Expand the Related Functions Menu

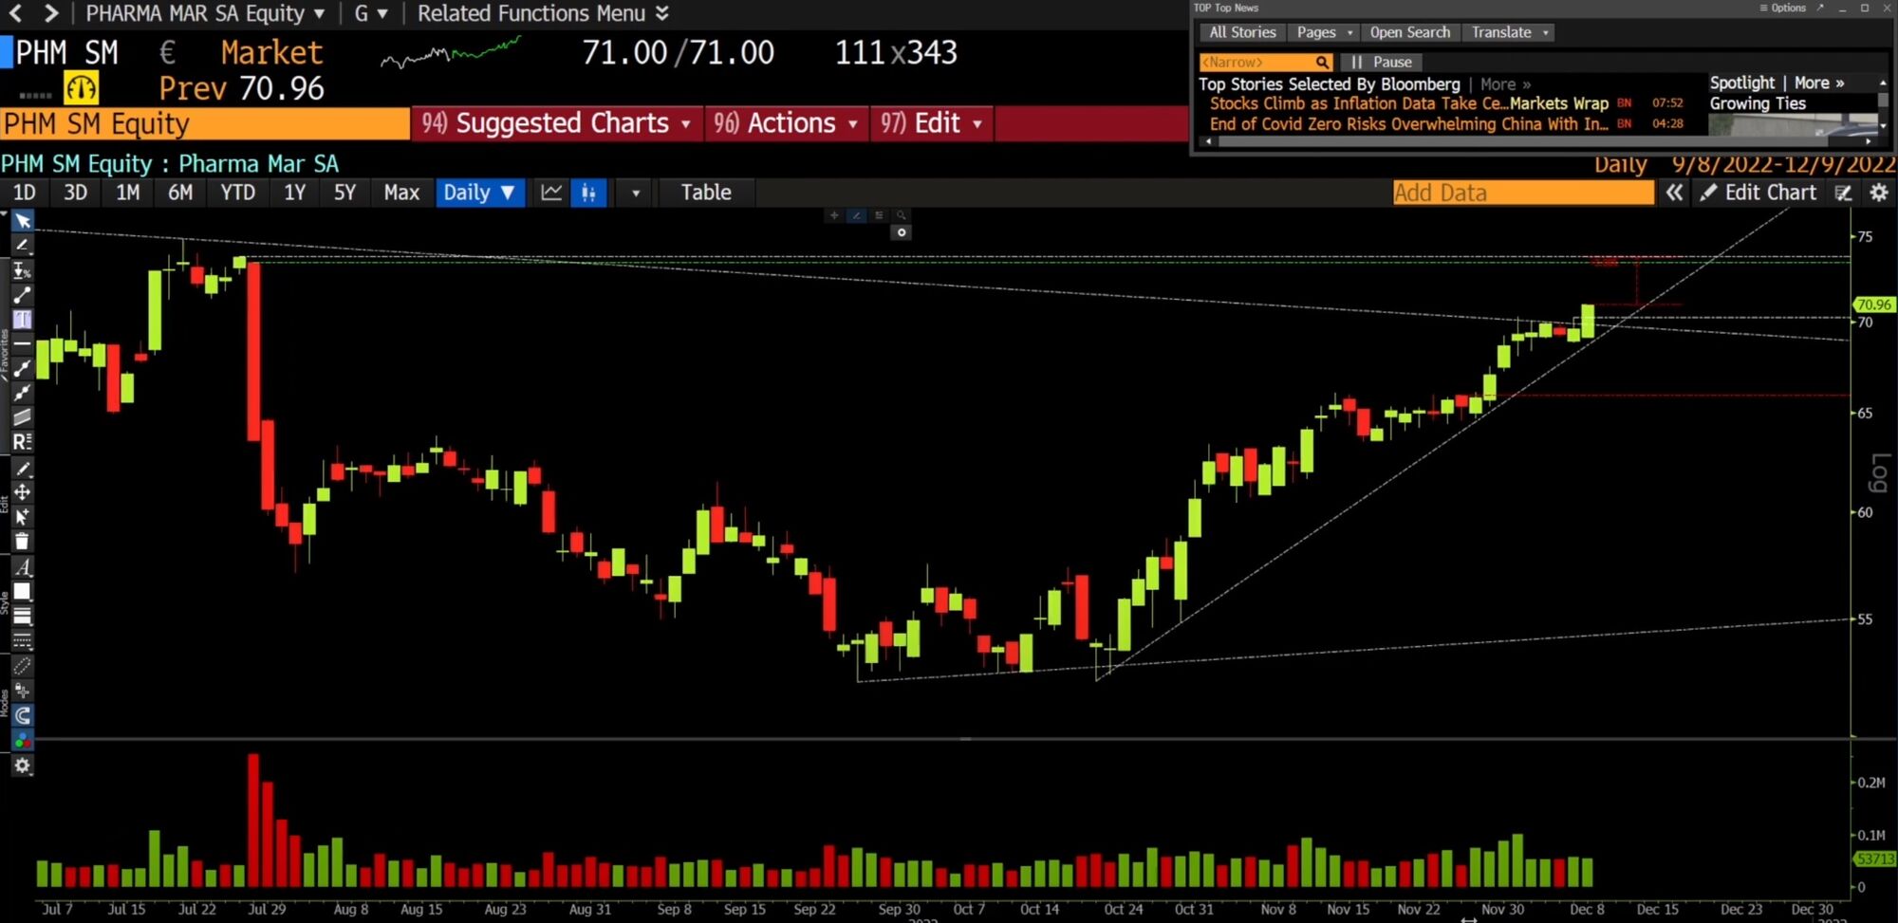pos(544,13)
